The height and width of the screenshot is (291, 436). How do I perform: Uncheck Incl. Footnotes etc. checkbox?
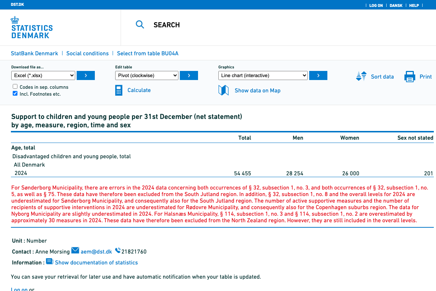(x=15, y=93)
